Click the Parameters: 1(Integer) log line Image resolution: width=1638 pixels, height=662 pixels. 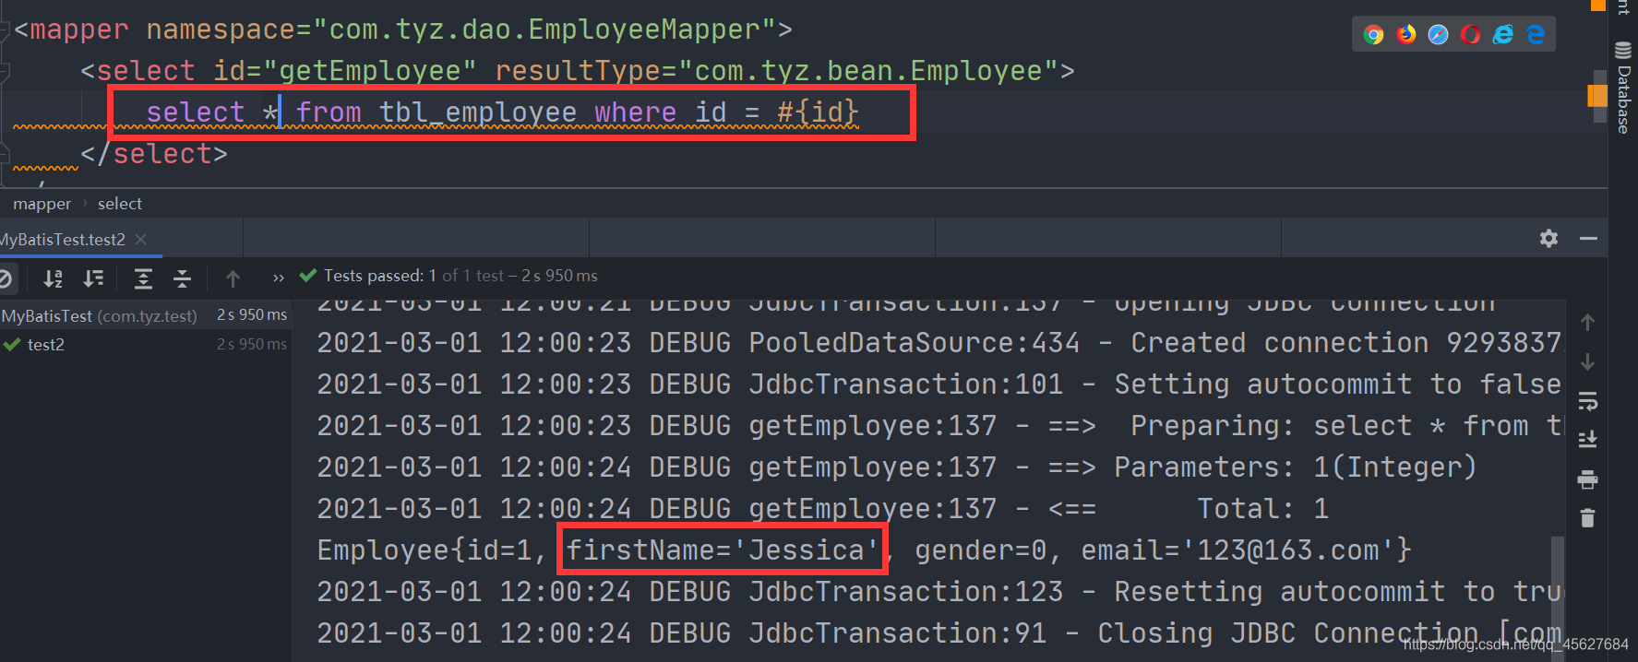click(896, 467)
